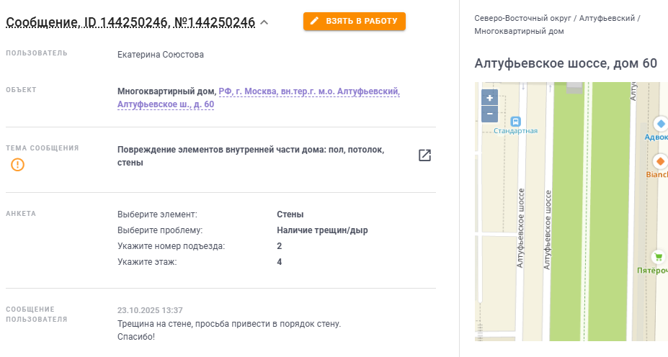Click the 'Алтуфьевское шоссе, дом 60' heading
Screen dimensions: 668x357
point(565,63)
